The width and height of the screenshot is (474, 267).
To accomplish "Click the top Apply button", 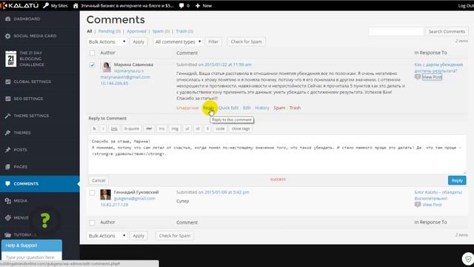I will tap(138, 42).
